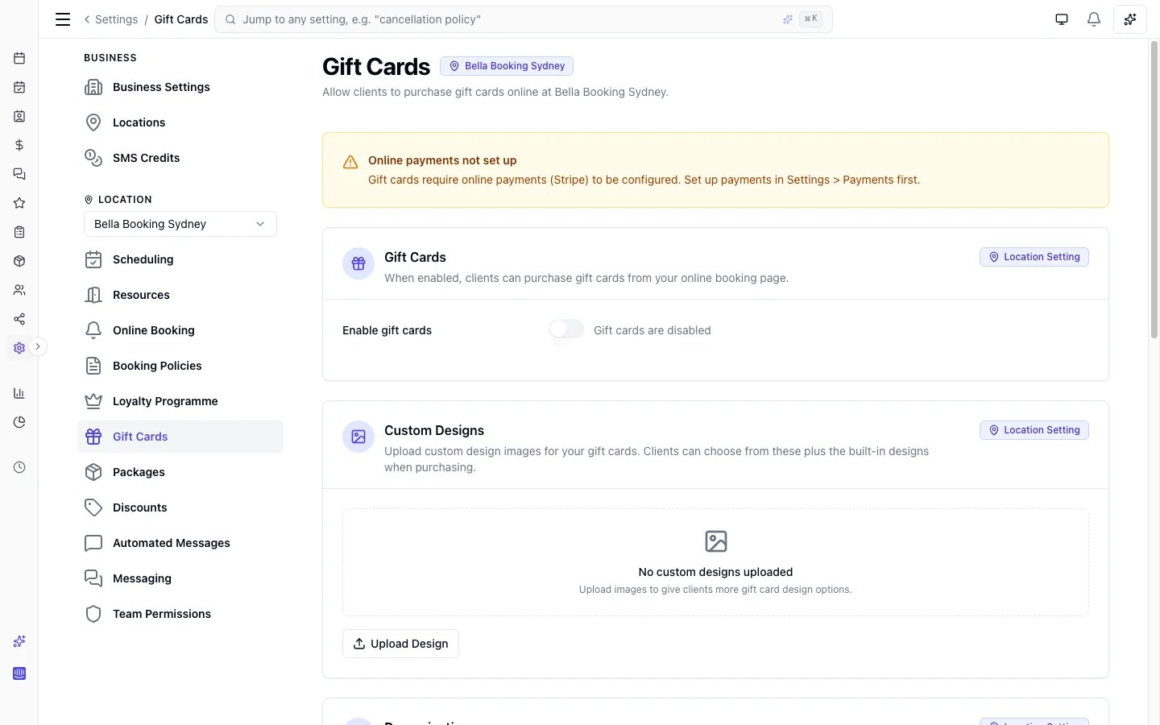Image resolution: width=1160 pixels, height=725 pixels.
Task: Go back via Settings breadcrumb chevron
Action: pos(87,19)
